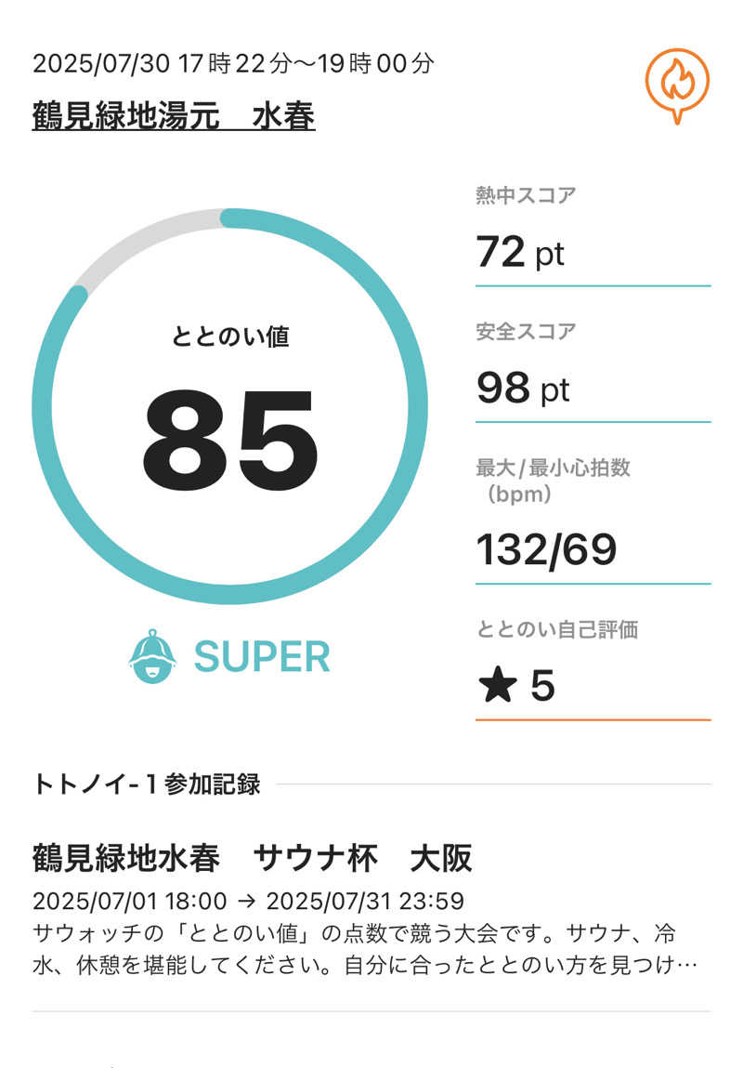Select the 安全スコア 98 pt value
This screenshot has width=743, height=1068.
[x=523, y=388]
